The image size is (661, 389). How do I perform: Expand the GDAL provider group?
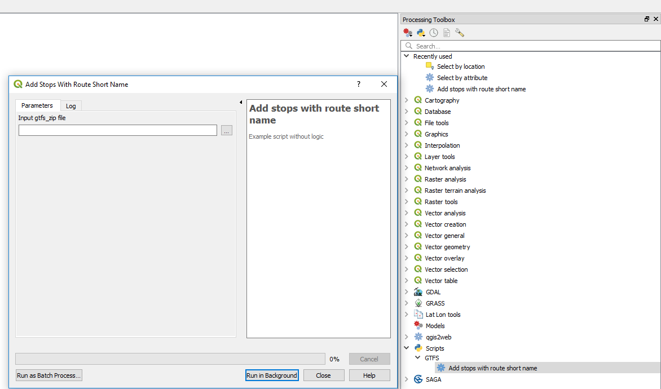406,292
